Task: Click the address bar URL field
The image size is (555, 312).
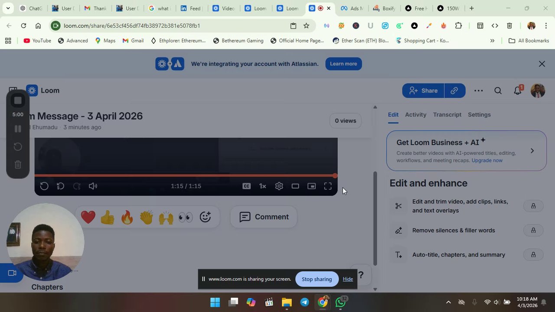Action: (173, 26)
